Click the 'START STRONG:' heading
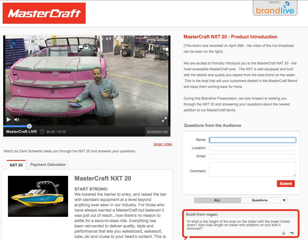 pyautogui.click(x=91, y=189)
